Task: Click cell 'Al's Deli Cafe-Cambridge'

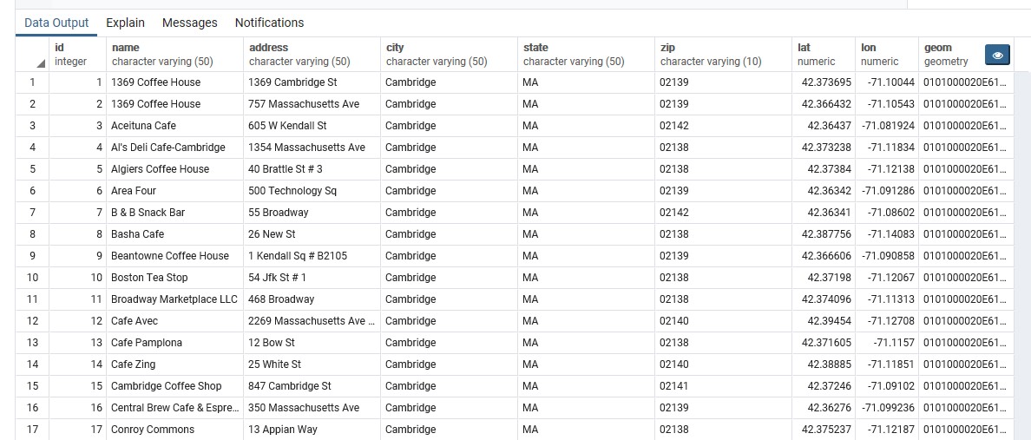Action: tap(174, 148)
